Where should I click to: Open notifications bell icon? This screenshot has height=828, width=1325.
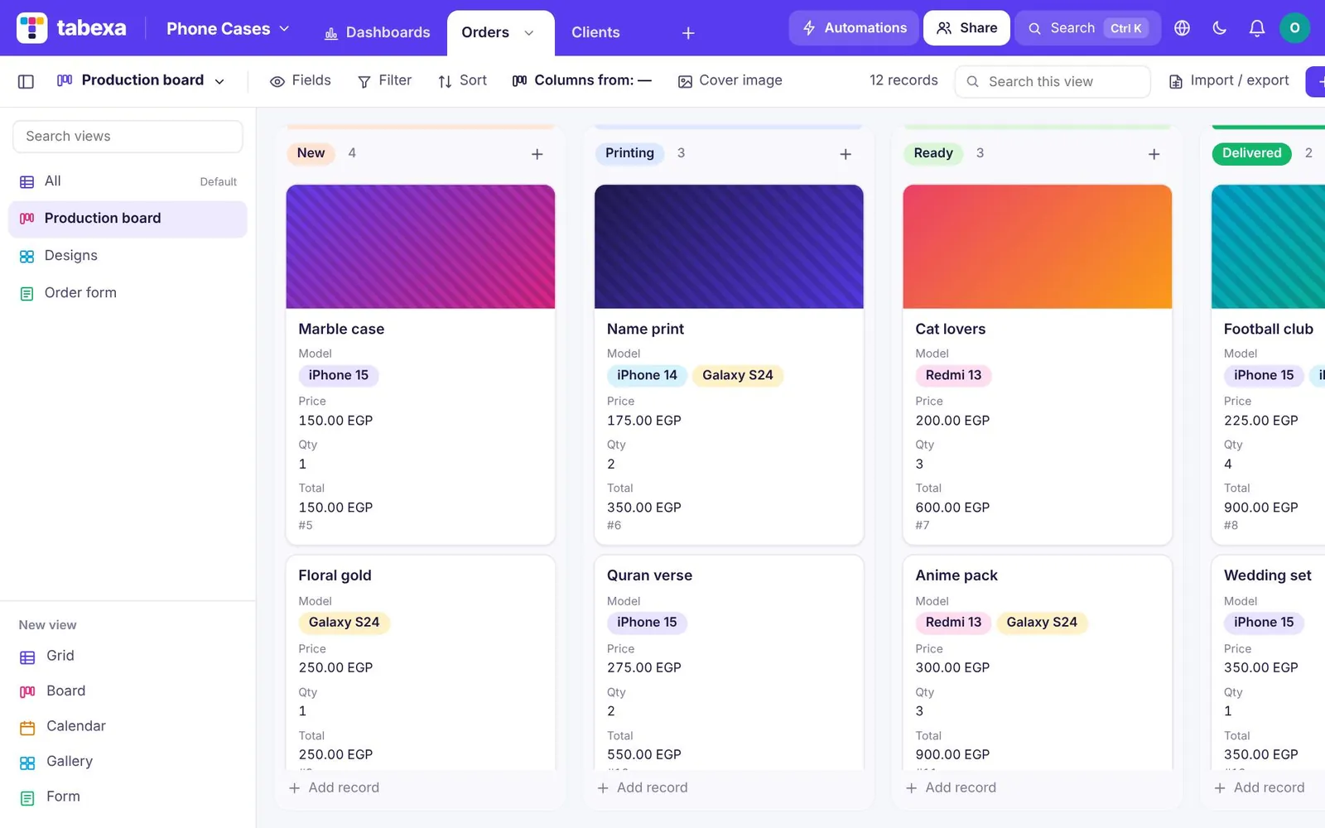(1256, 28)
